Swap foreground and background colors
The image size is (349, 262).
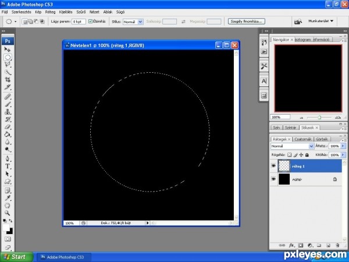click(10, 221)
